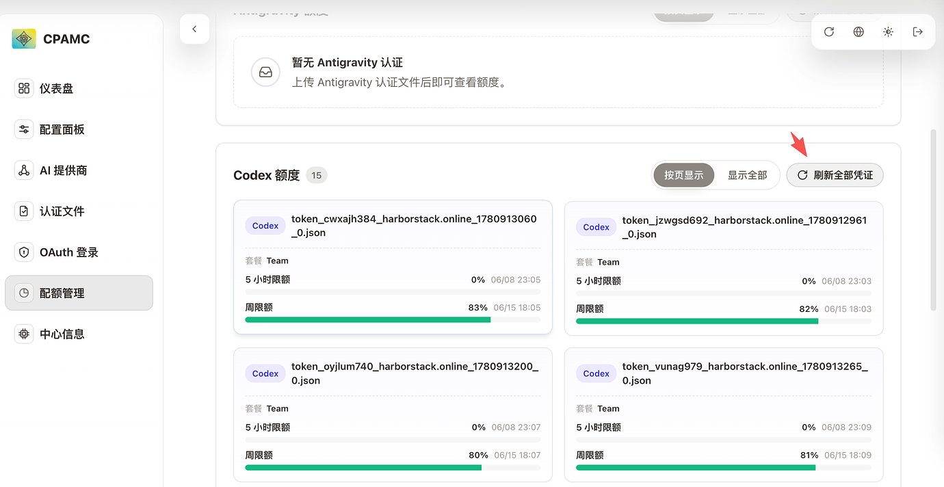Viewport: 944px width, 487px height.
Task: Open 认证文件 file icon in sidebar
Action: [x=24, y=211]
